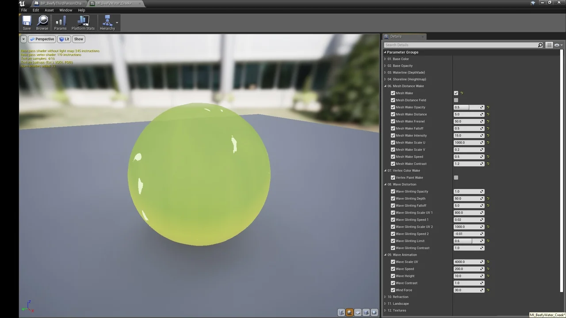Screen dimensions: 566x318
Task: Open the Hierarchy toolbar button
Action: [107, 23]
